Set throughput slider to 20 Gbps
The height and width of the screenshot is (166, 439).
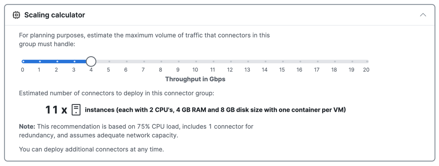367,62
